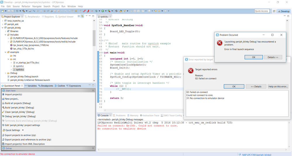Click the hammer Build icon in toolbar
Screen dimensions: 292x156
coord(23,11)
